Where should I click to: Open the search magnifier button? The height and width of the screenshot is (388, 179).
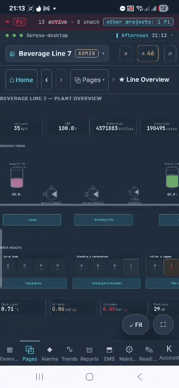170,53
